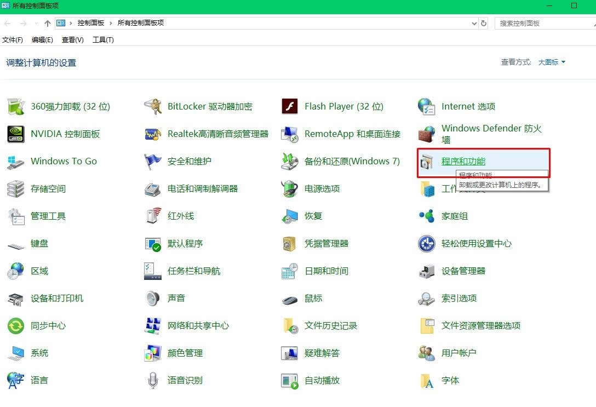Click the refresh button beside address bar
The image size is (596, 407).
click(484, 24)
